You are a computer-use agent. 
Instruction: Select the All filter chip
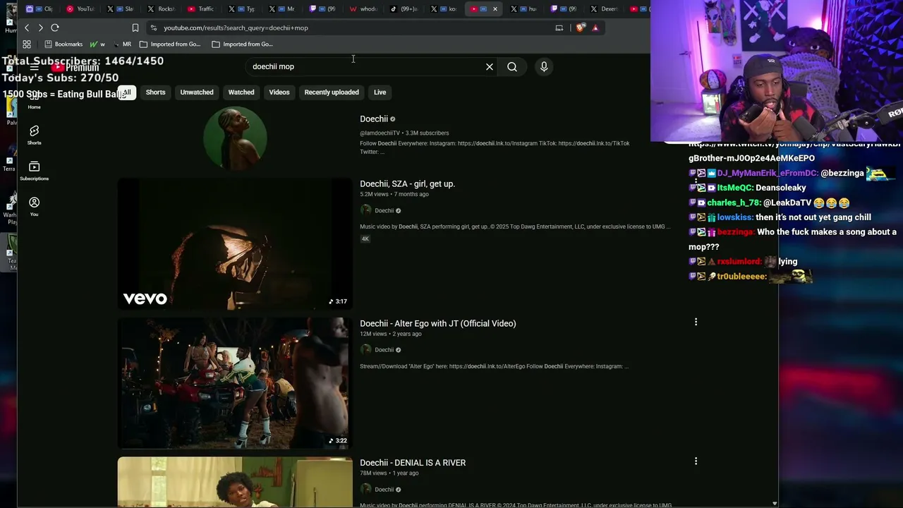pyautogui.click(x=127, y=92)
